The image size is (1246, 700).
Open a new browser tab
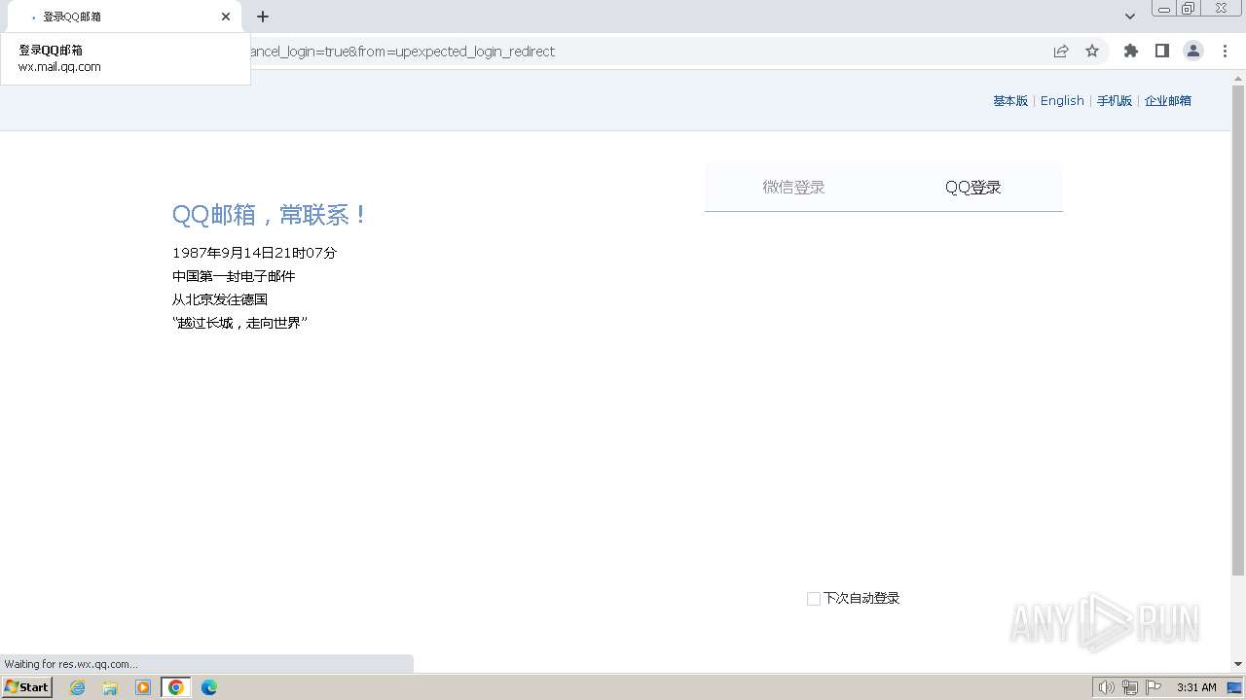click(263, 17)
